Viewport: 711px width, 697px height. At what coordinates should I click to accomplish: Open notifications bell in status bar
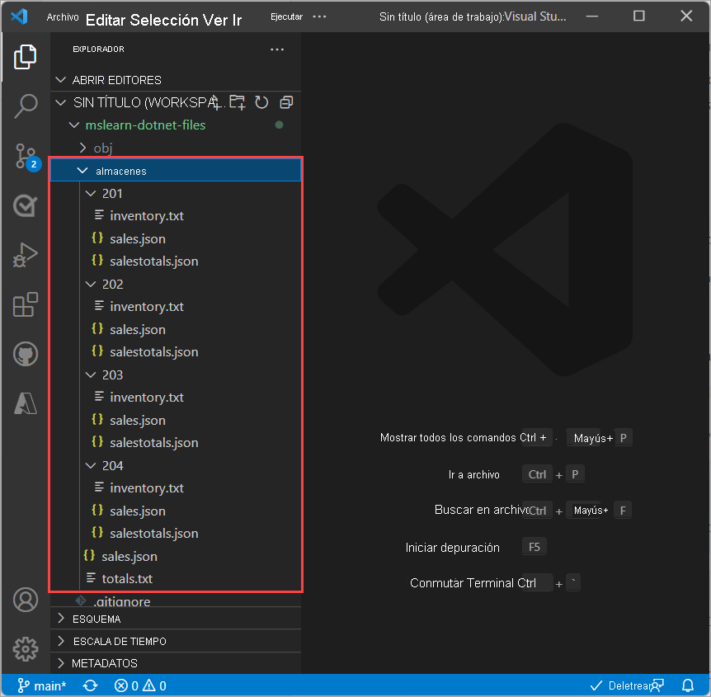[x=687, y=685]
